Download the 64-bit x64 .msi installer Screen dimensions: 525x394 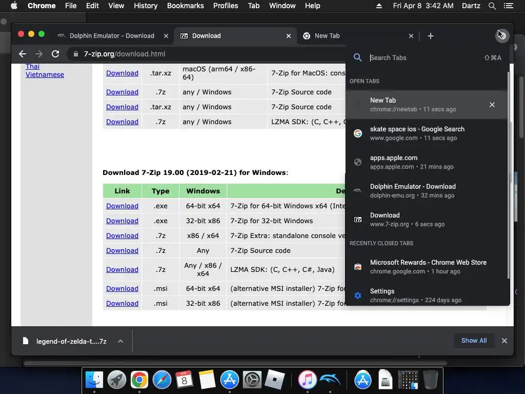click(122, 288)
